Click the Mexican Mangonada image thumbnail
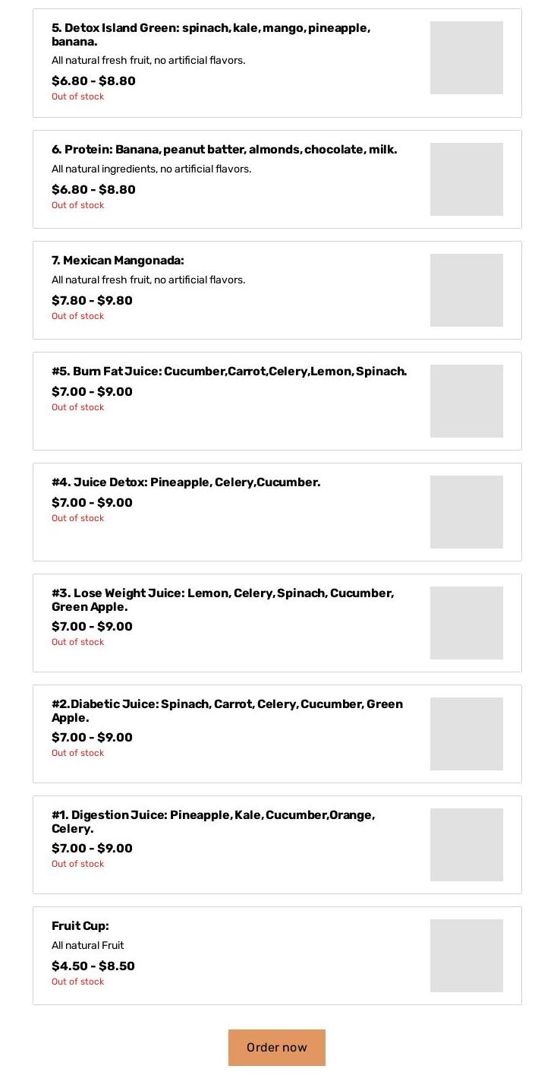The image size is (554, 1091). [x=466, y=290]
